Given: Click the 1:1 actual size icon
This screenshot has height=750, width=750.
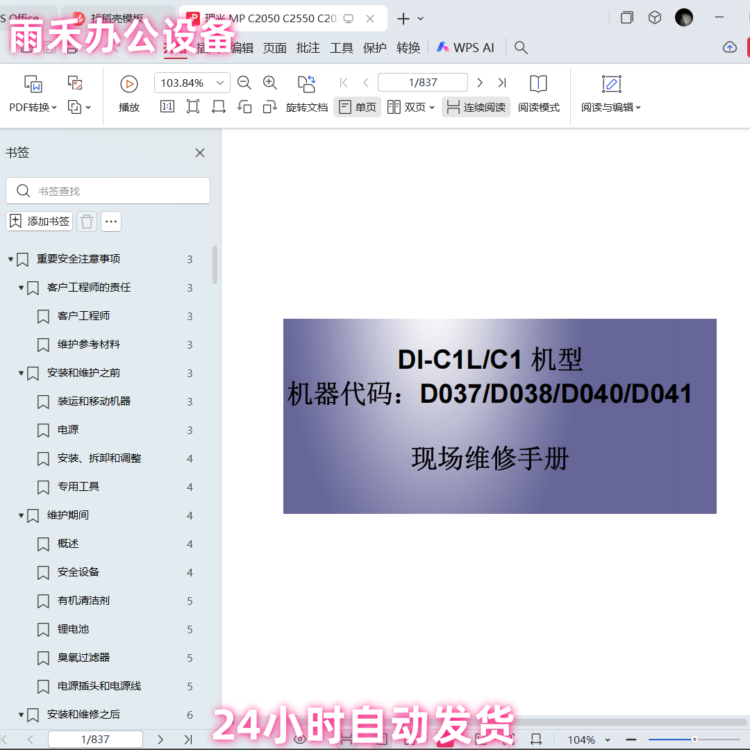Looking at the screenshot, I should 167,107.
